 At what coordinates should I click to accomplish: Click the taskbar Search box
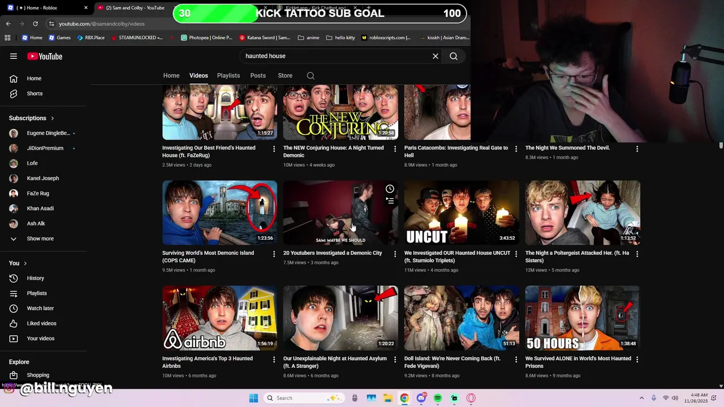point(304,398)
